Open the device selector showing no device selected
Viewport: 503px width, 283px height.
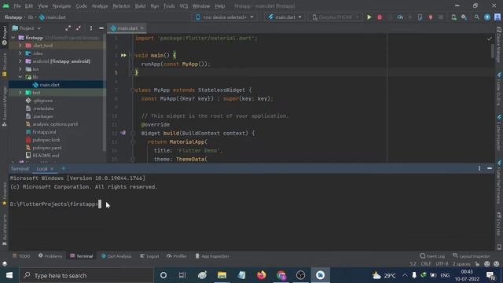[x=225, y=17]
